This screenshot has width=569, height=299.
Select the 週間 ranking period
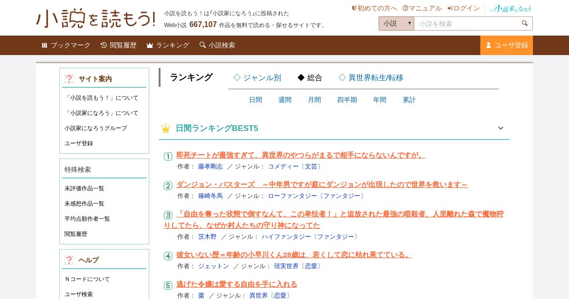point(285,100)
